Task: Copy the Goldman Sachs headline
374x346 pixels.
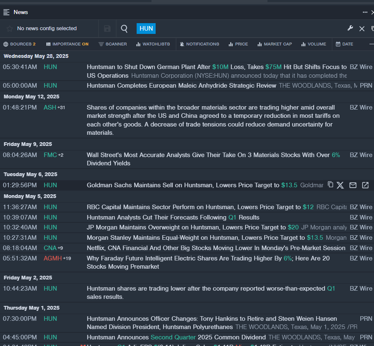Action: point(330,185)
